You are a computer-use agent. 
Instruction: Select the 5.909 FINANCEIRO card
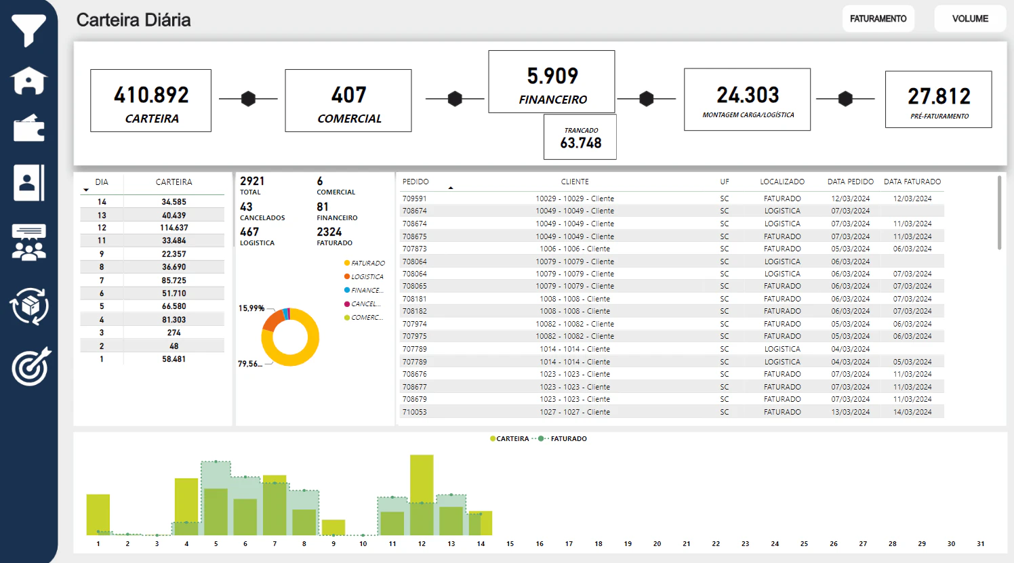(552, 81)
